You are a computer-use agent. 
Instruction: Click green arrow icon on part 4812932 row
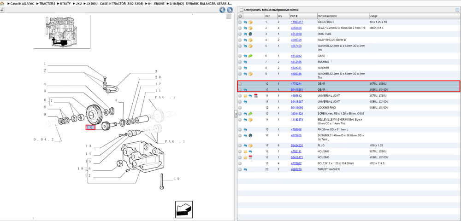coord(250,56)
